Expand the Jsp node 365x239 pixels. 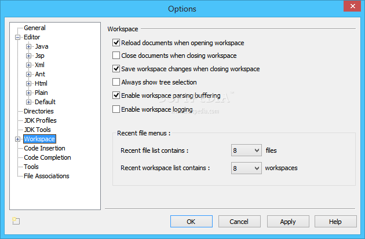[28, 56]
